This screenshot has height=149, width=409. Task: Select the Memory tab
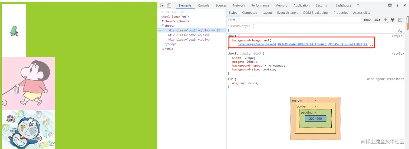(x=281, y=5)
